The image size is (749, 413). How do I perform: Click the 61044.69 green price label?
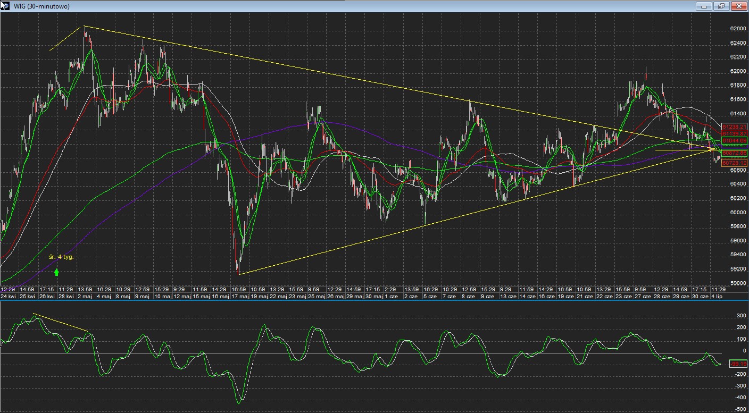pos(735,140)
